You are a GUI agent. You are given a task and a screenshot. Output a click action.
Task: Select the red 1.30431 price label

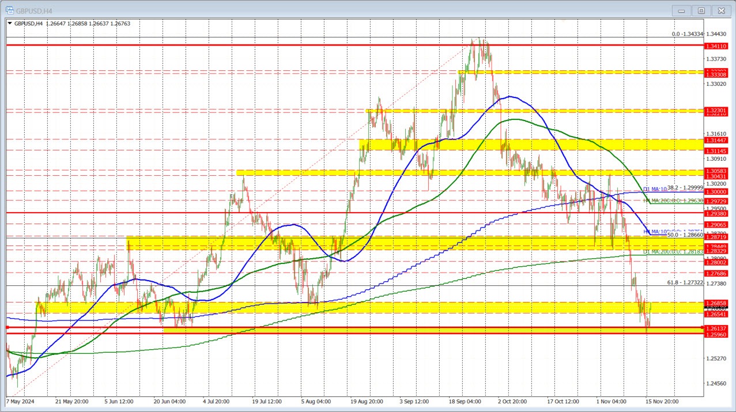click(717, 176)
